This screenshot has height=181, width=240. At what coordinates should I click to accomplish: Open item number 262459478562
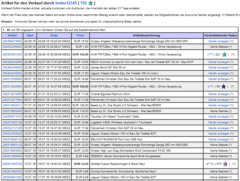point(12,41)
